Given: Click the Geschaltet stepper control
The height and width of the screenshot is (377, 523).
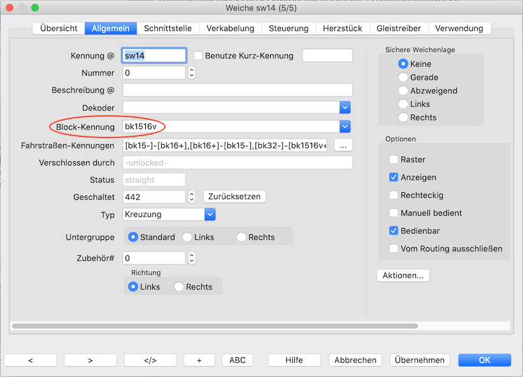Looking at the screenshot, I should (x=191, y=197).
